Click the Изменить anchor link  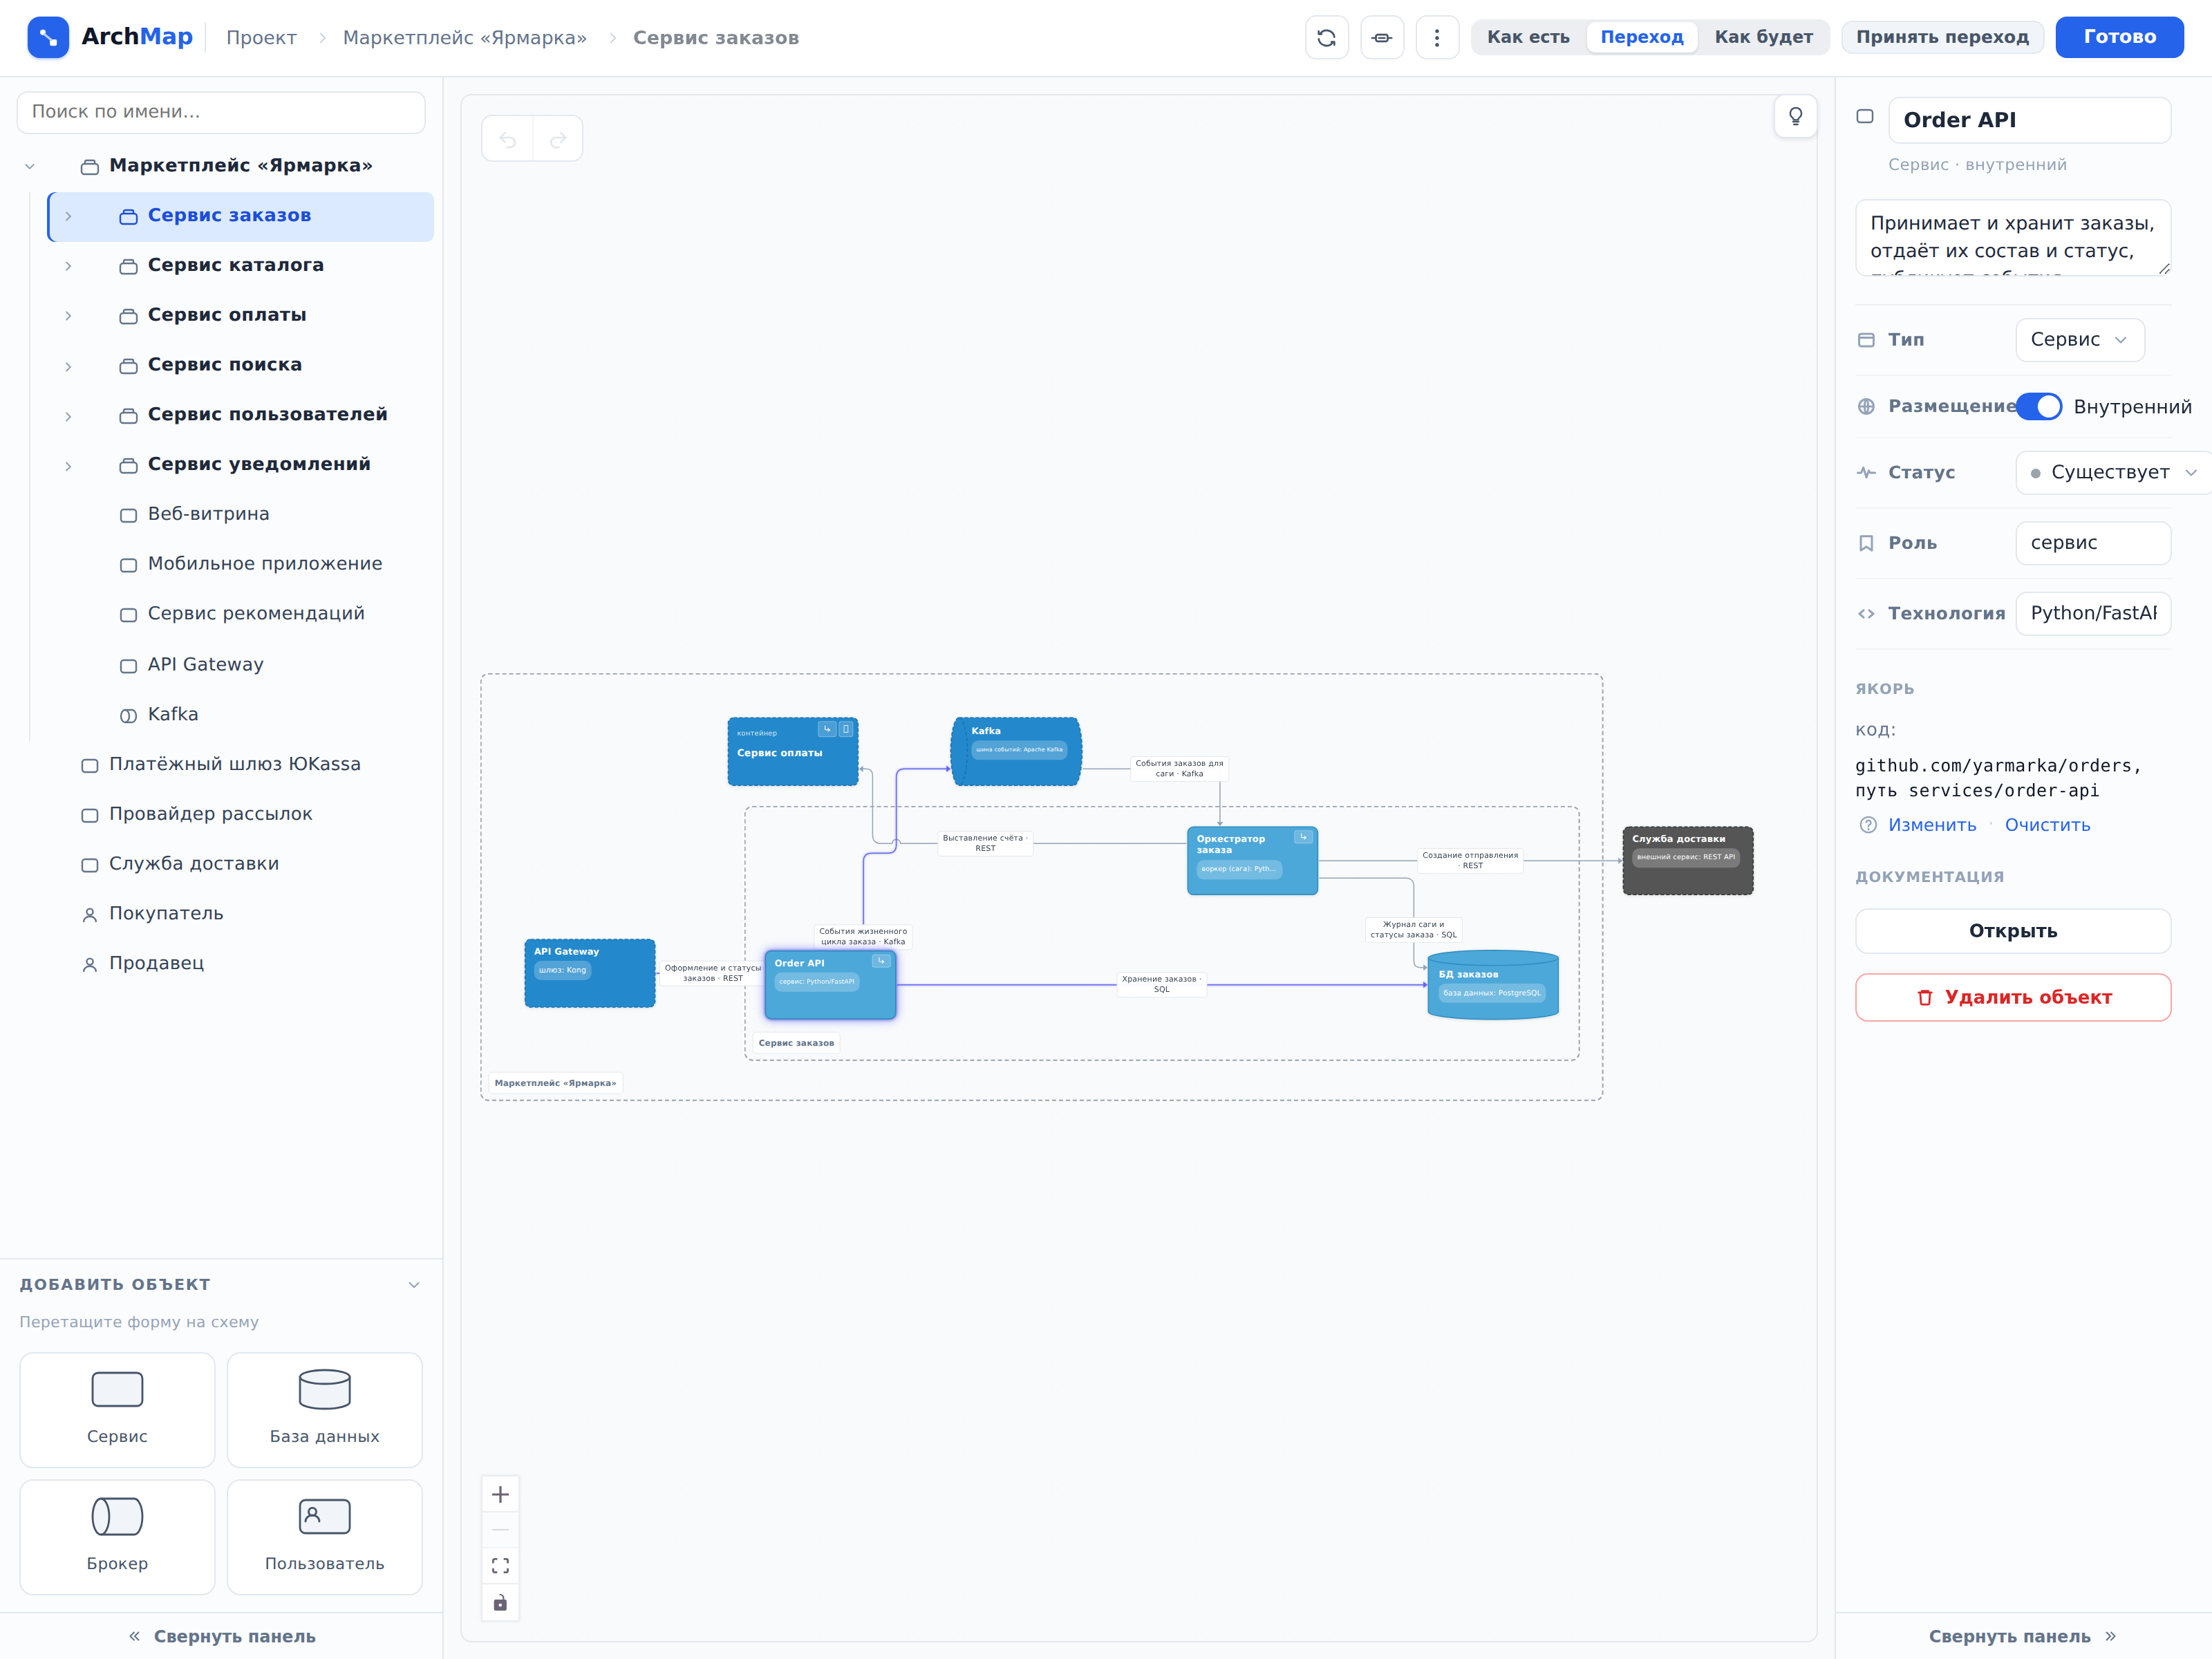click(1931, 825)
